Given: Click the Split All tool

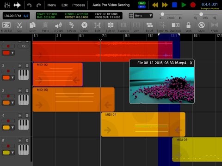Looking at the screenshot, I should coord(111,27).
